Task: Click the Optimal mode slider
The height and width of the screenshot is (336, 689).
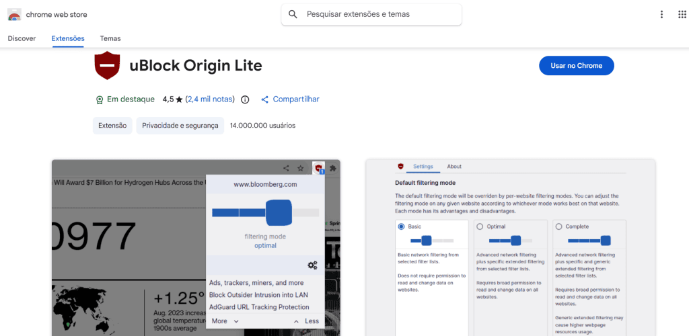Action: 511,241
